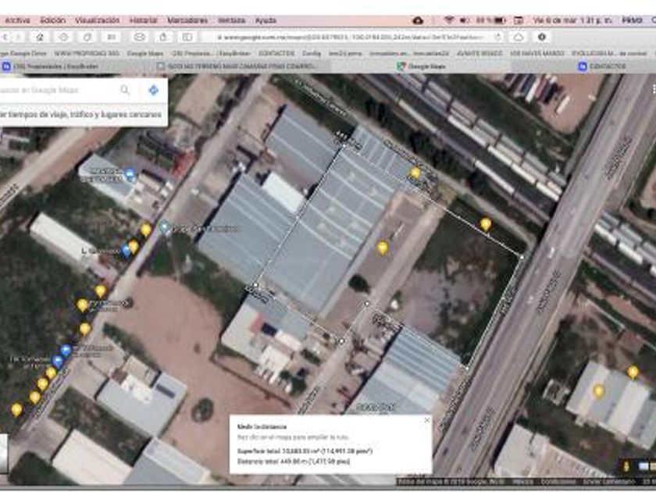656x492 pixels.
Task: Click the yellow pin near the top-right lot edge
Action: (486, 225)
